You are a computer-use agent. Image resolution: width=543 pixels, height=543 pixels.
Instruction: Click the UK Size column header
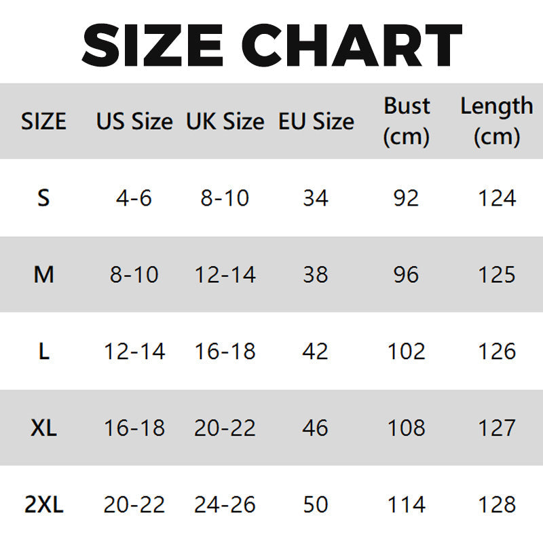point(225,122)
